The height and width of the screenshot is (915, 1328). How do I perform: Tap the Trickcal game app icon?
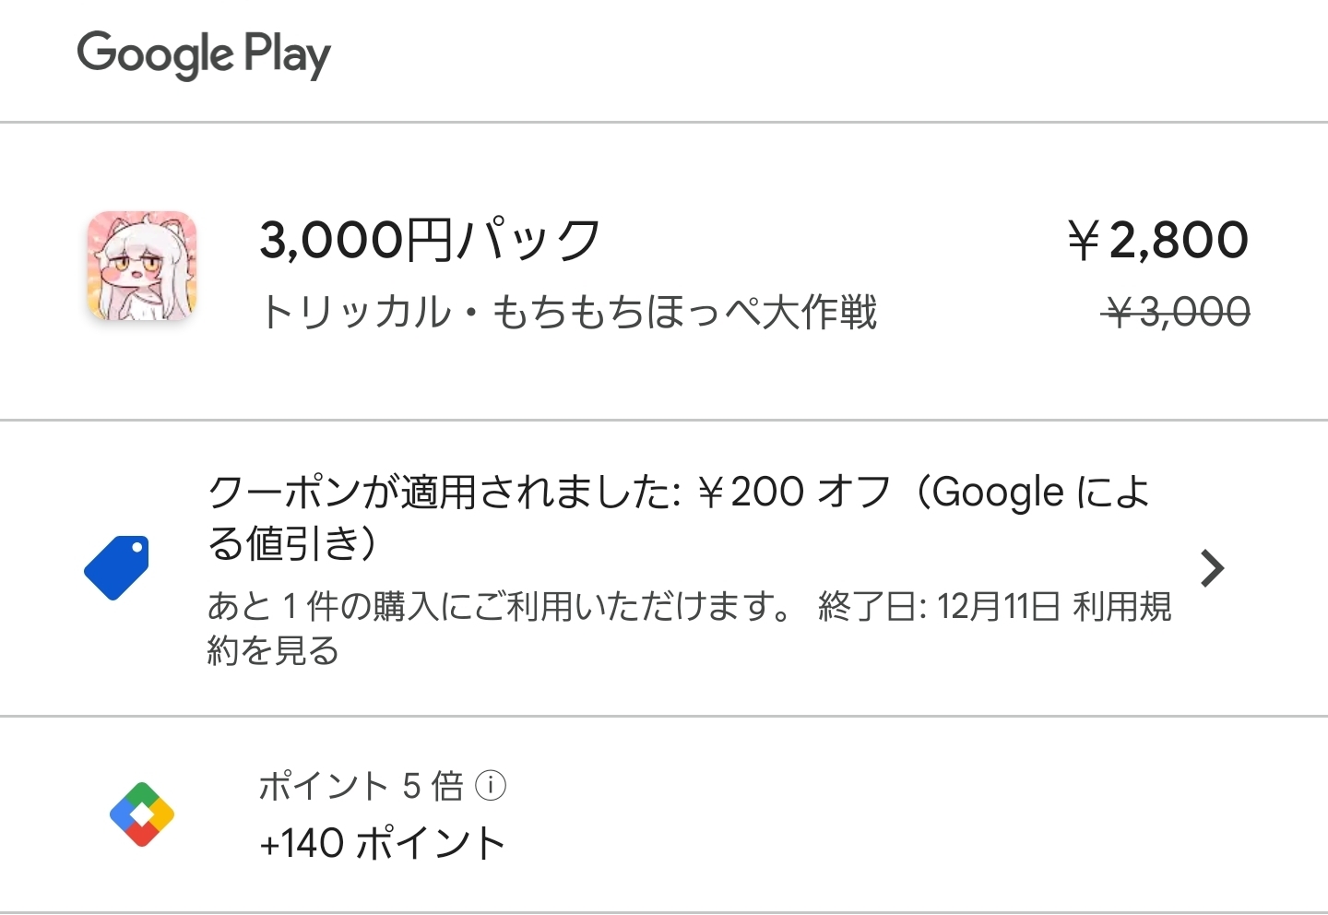coord(142,266)
